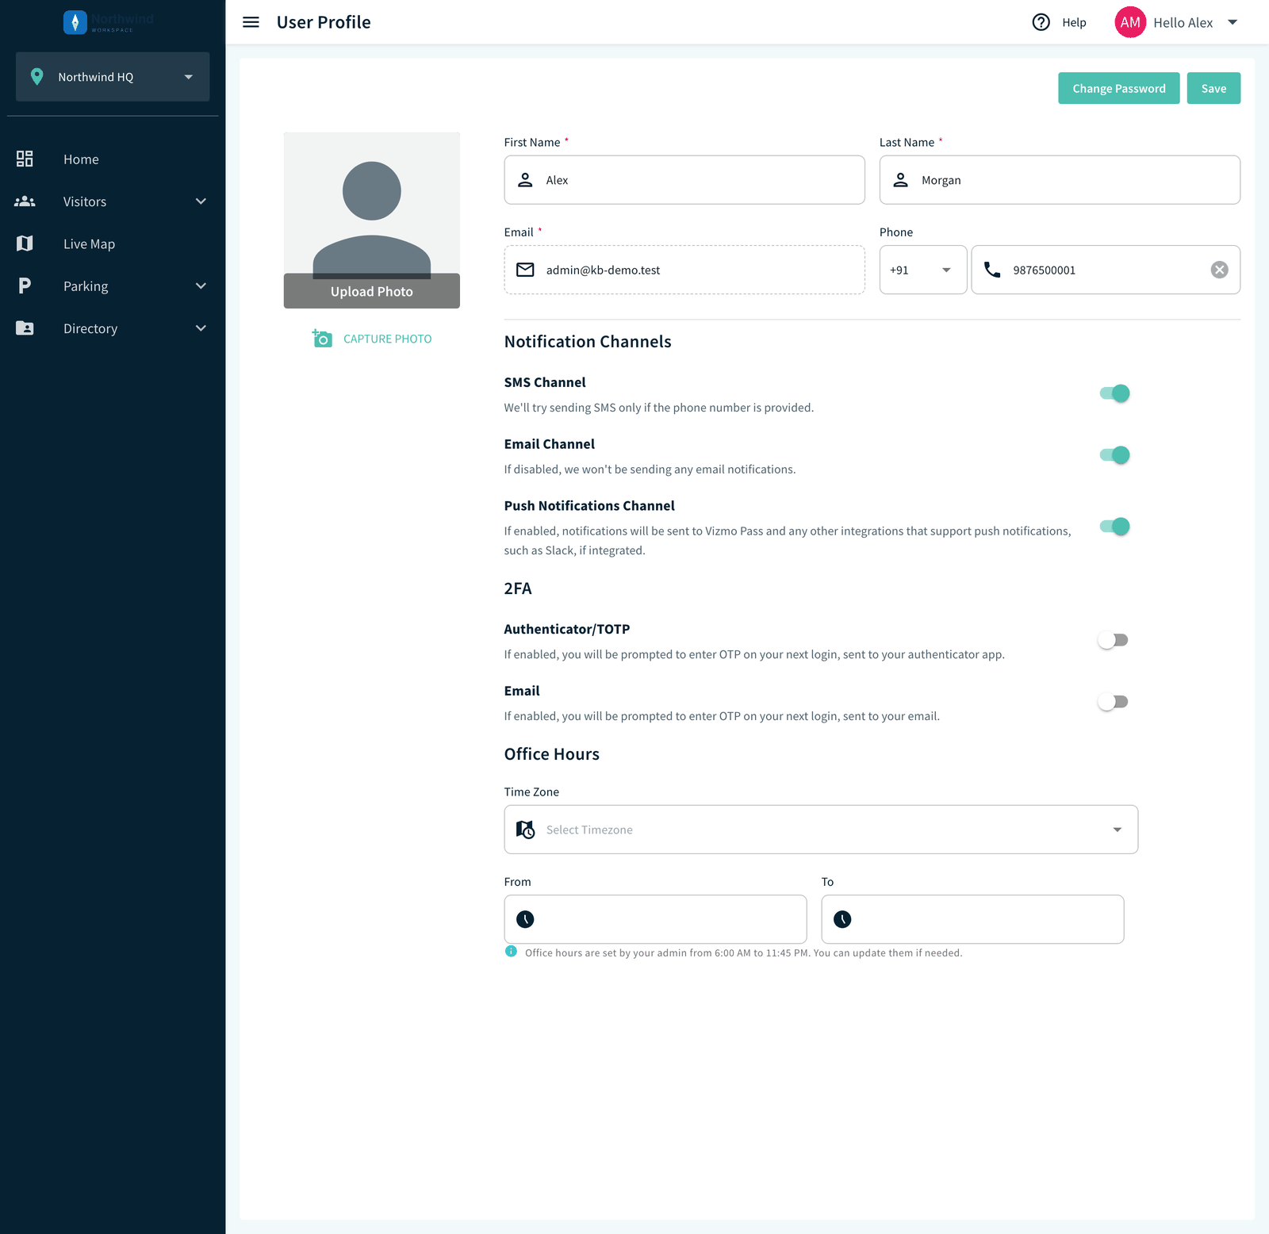Open the Hello Alex account dropdown arrow

[x=1233, y=22]
